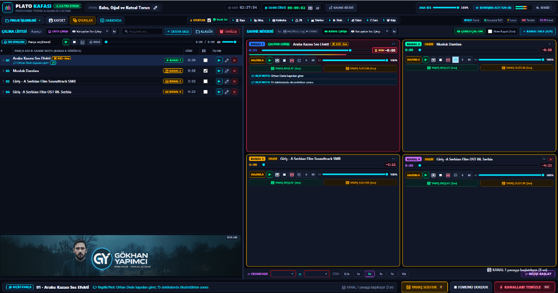Image resolution: width=558 pixels, height=293 pixels.
Task: Mute Kanal 2 with the M button
Action: (469, 59)
